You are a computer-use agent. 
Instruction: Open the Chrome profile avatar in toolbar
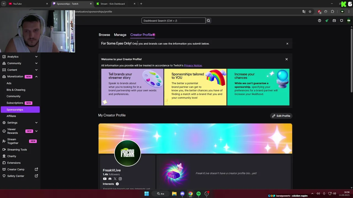[x=342, y=12]
